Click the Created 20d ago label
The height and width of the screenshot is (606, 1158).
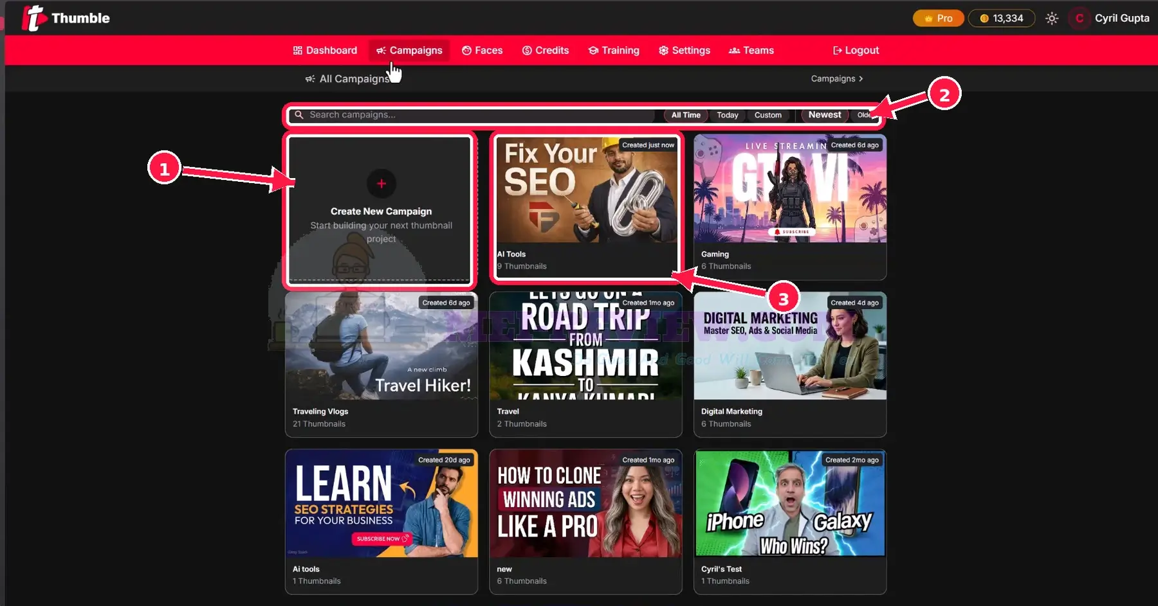coord(444,460)
